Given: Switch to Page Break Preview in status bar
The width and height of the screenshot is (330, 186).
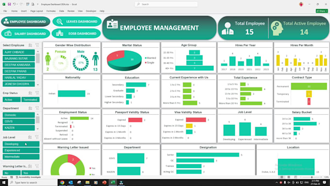Looking at the screenshot, I should [296, 177].
